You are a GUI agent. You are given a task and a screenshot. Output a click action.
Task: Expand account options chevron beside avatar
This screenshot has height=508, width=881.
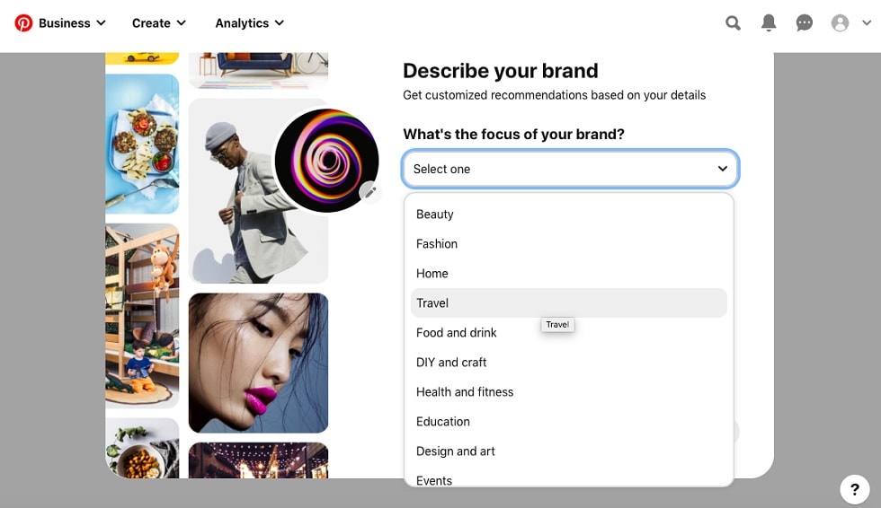867,23
